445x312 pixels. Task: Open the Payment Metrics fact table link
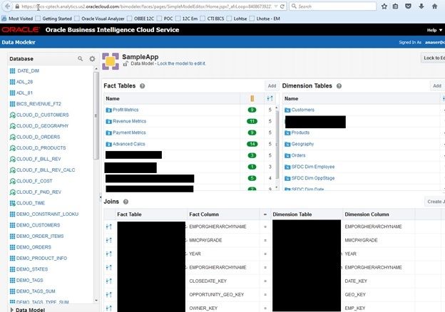click(129, 132)
